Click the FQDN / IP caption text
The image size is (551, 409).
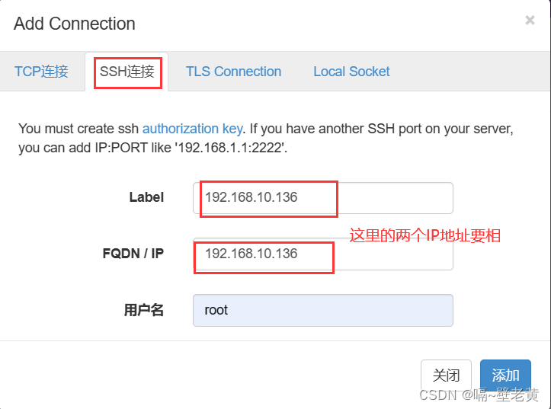(133, 254)
